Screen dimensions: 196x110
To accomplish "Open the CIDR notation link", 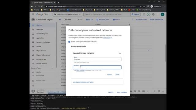I will 81,71.
